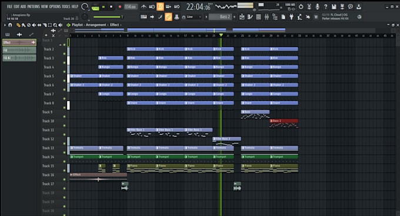The width and height of the screenshot is (400, 216).
Task: Open the Bass 2 pattern selector
Action: click(x=220, y=17)
